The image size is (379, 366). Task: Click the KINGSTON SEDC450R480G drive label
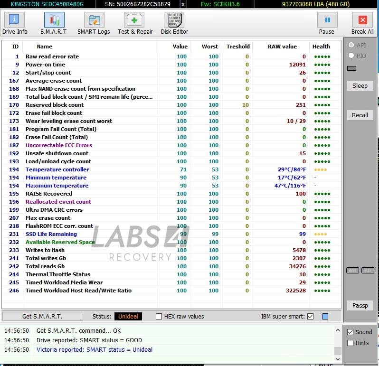[x=47, y=4]
